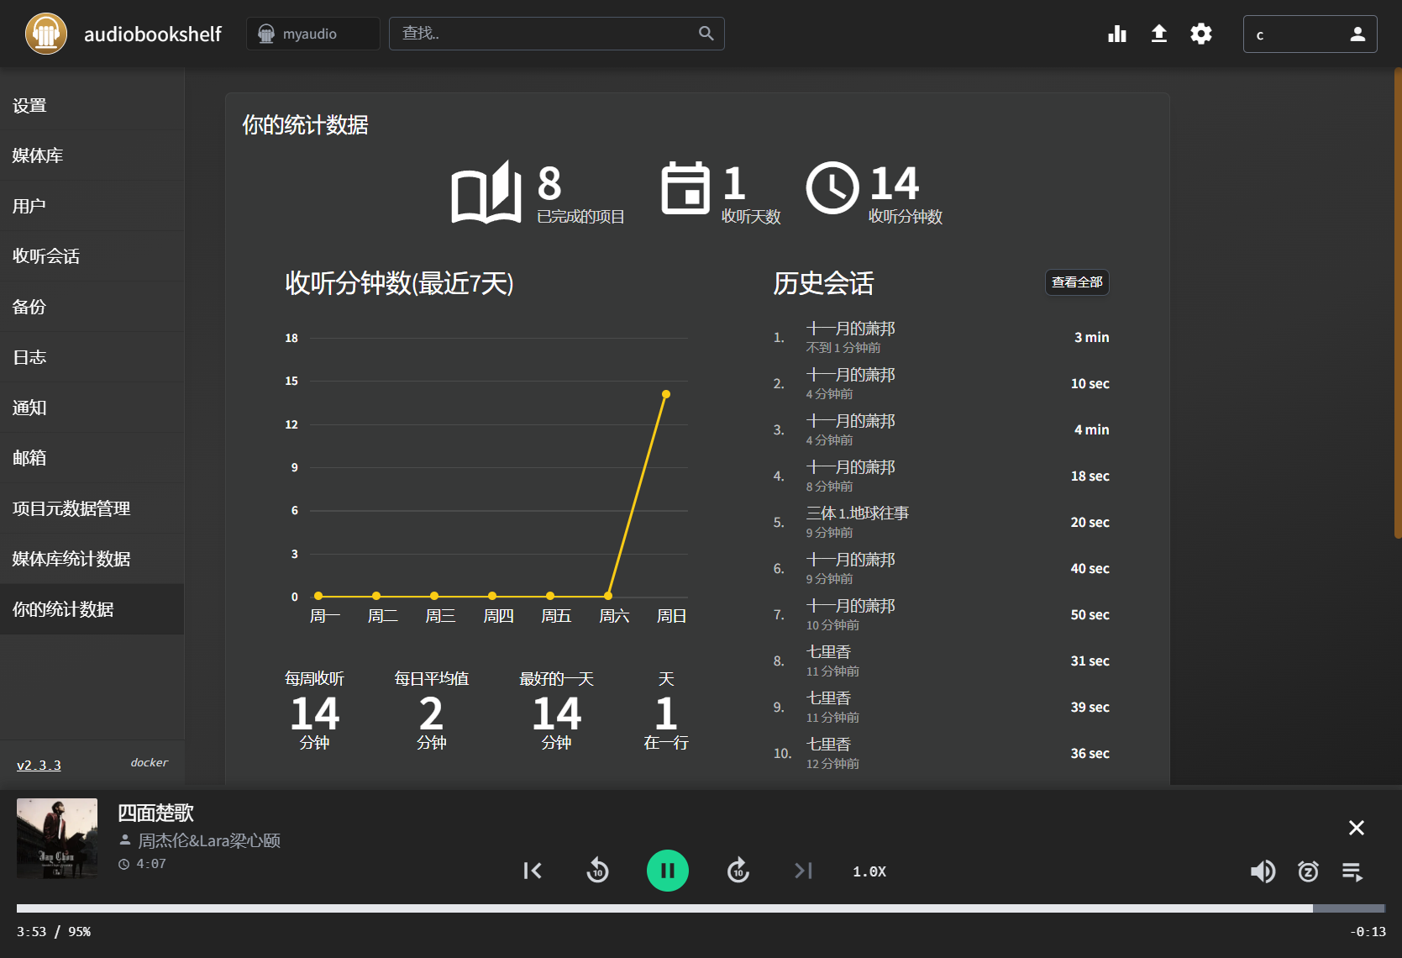Change the 1.0X playback speed
The height and width of the screenshot is (958, 1402).
coord(869,871)
